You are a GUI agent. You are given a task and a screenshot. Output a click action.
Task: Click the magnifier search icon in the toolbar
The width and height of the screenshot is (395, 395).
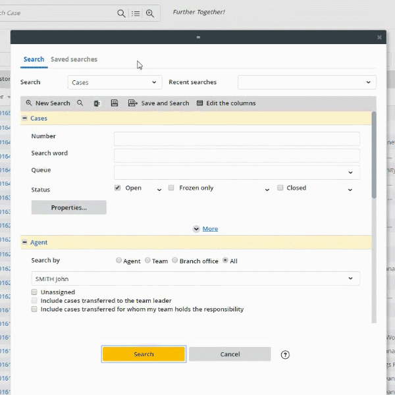click(80, 103)
